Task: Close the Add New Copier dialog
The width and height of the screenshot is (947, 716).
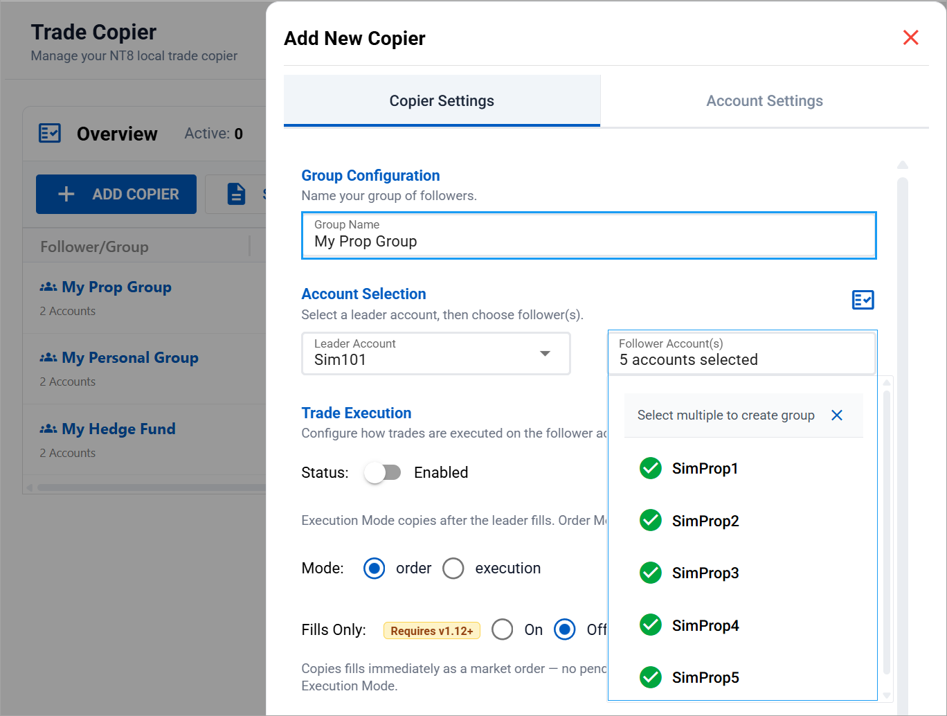Action: click(910, 37)
